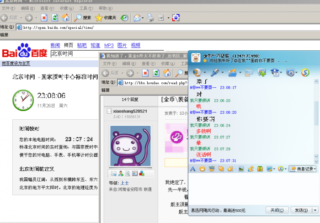Click the SMS message envelope icon in QQ
The width and height of the screenshot is (320, 223).
coord(249,72)
